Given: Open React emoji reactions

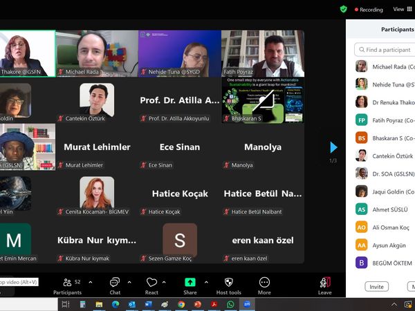Looking at the screenshot, I should [151, 286].
